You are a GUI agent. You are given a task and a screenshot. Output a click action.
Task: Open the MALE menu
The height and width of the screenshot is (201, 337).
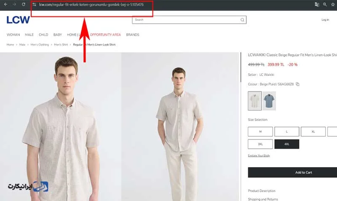pyautogui.click(x=29, y=35)
